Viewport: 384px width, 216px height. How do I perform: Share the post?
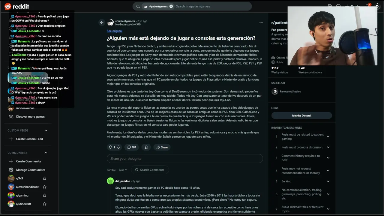point(162,147)
